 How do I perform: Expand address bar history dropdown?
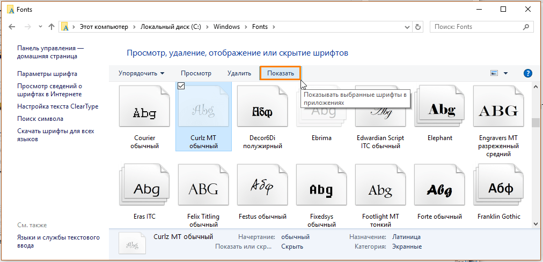(407, 27)
